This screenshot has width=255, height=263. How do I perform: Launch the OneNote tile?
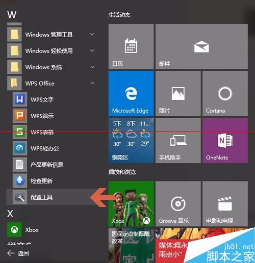225,141
